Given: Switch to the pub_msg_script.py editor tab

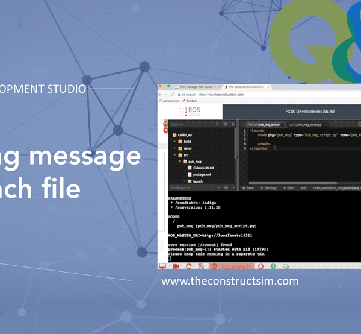Looking at the screenshot, I should (x=305, y=125).
